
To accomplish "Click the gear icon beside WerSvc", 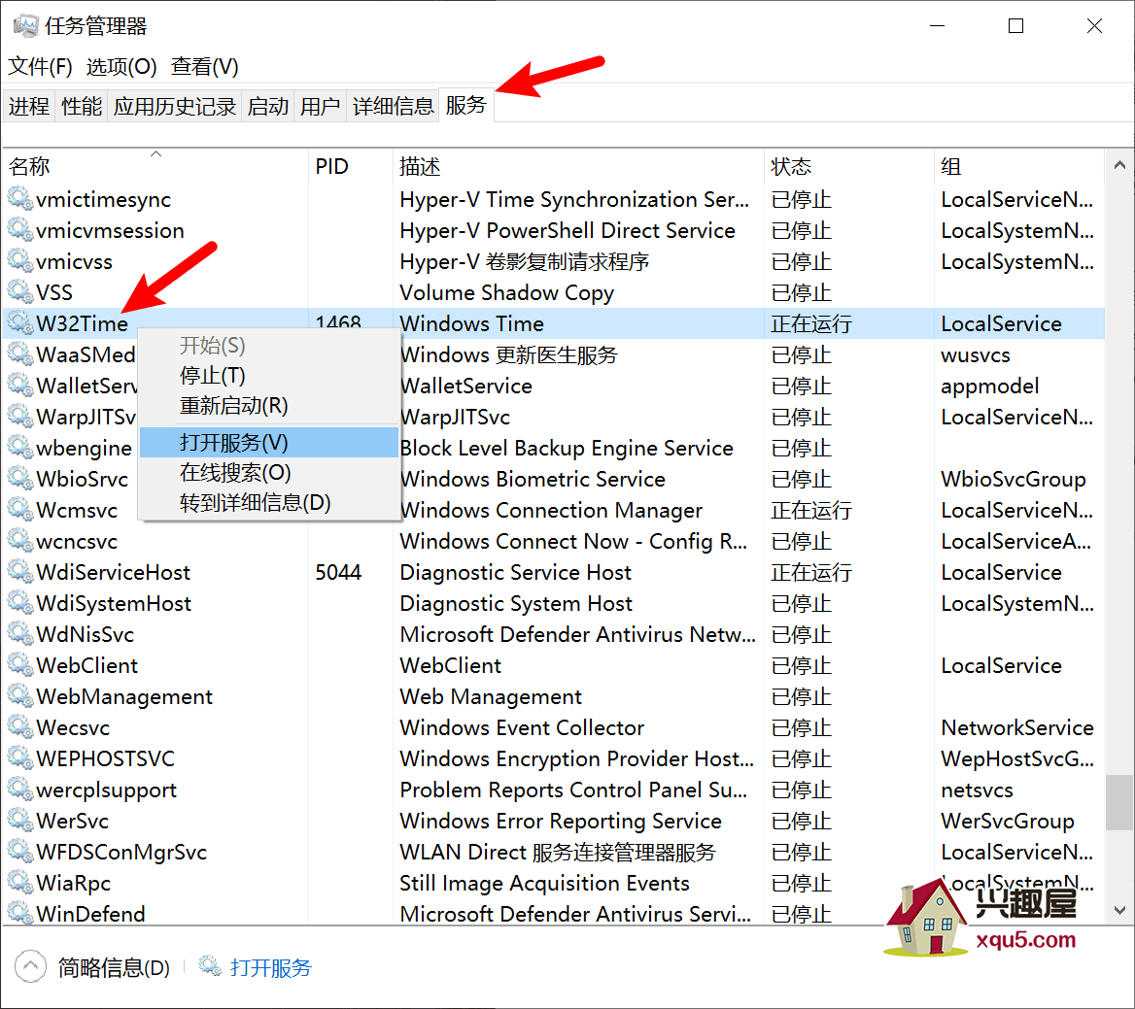I will pyautogui.click(x=20, y=821).
